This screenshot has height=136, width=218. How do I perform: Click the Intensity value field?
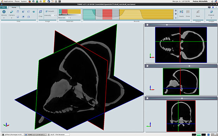(x=53, y=15)
